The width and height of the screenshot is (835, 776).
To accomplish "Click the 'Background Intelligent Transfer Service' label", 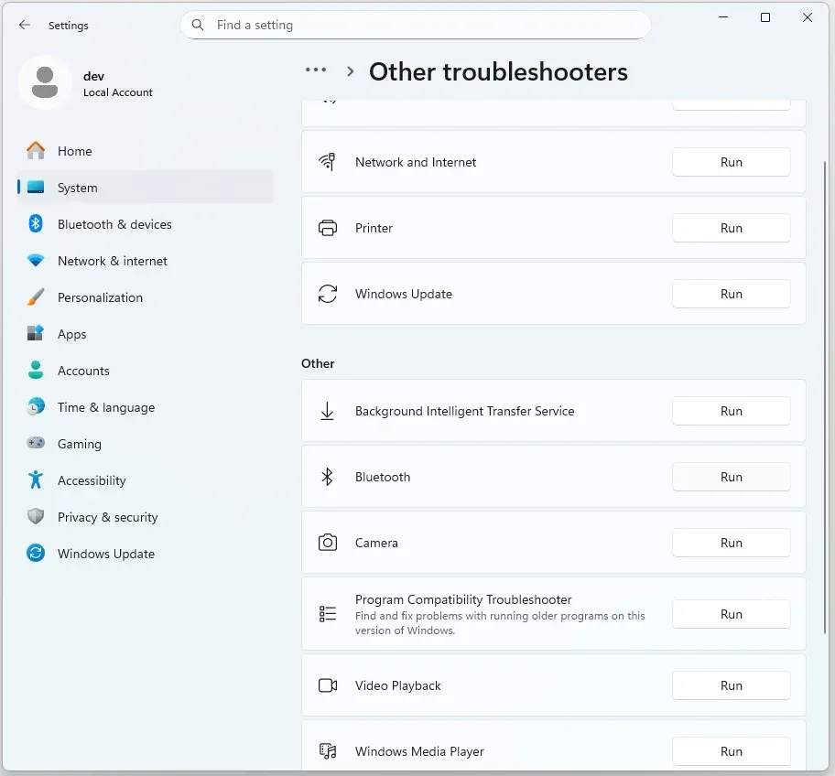I will tap(464, 412).
